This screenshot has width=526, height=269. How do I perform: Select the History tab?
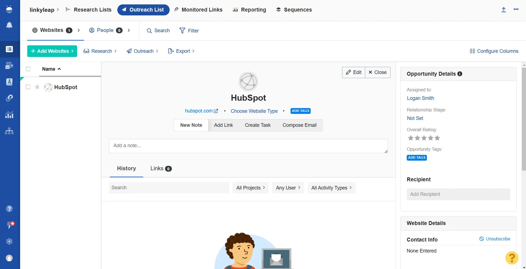pos(126,168)
